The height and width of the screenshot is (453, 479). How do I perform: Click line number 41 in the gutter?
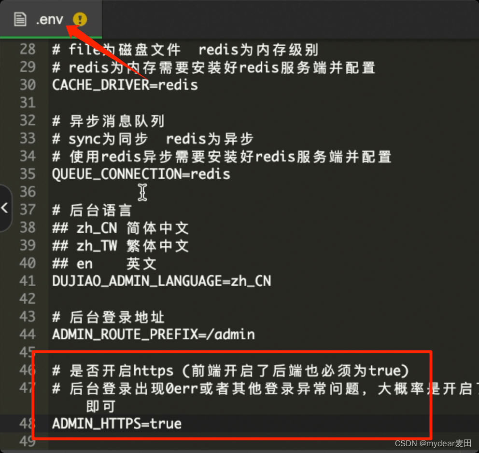[28, 281]
